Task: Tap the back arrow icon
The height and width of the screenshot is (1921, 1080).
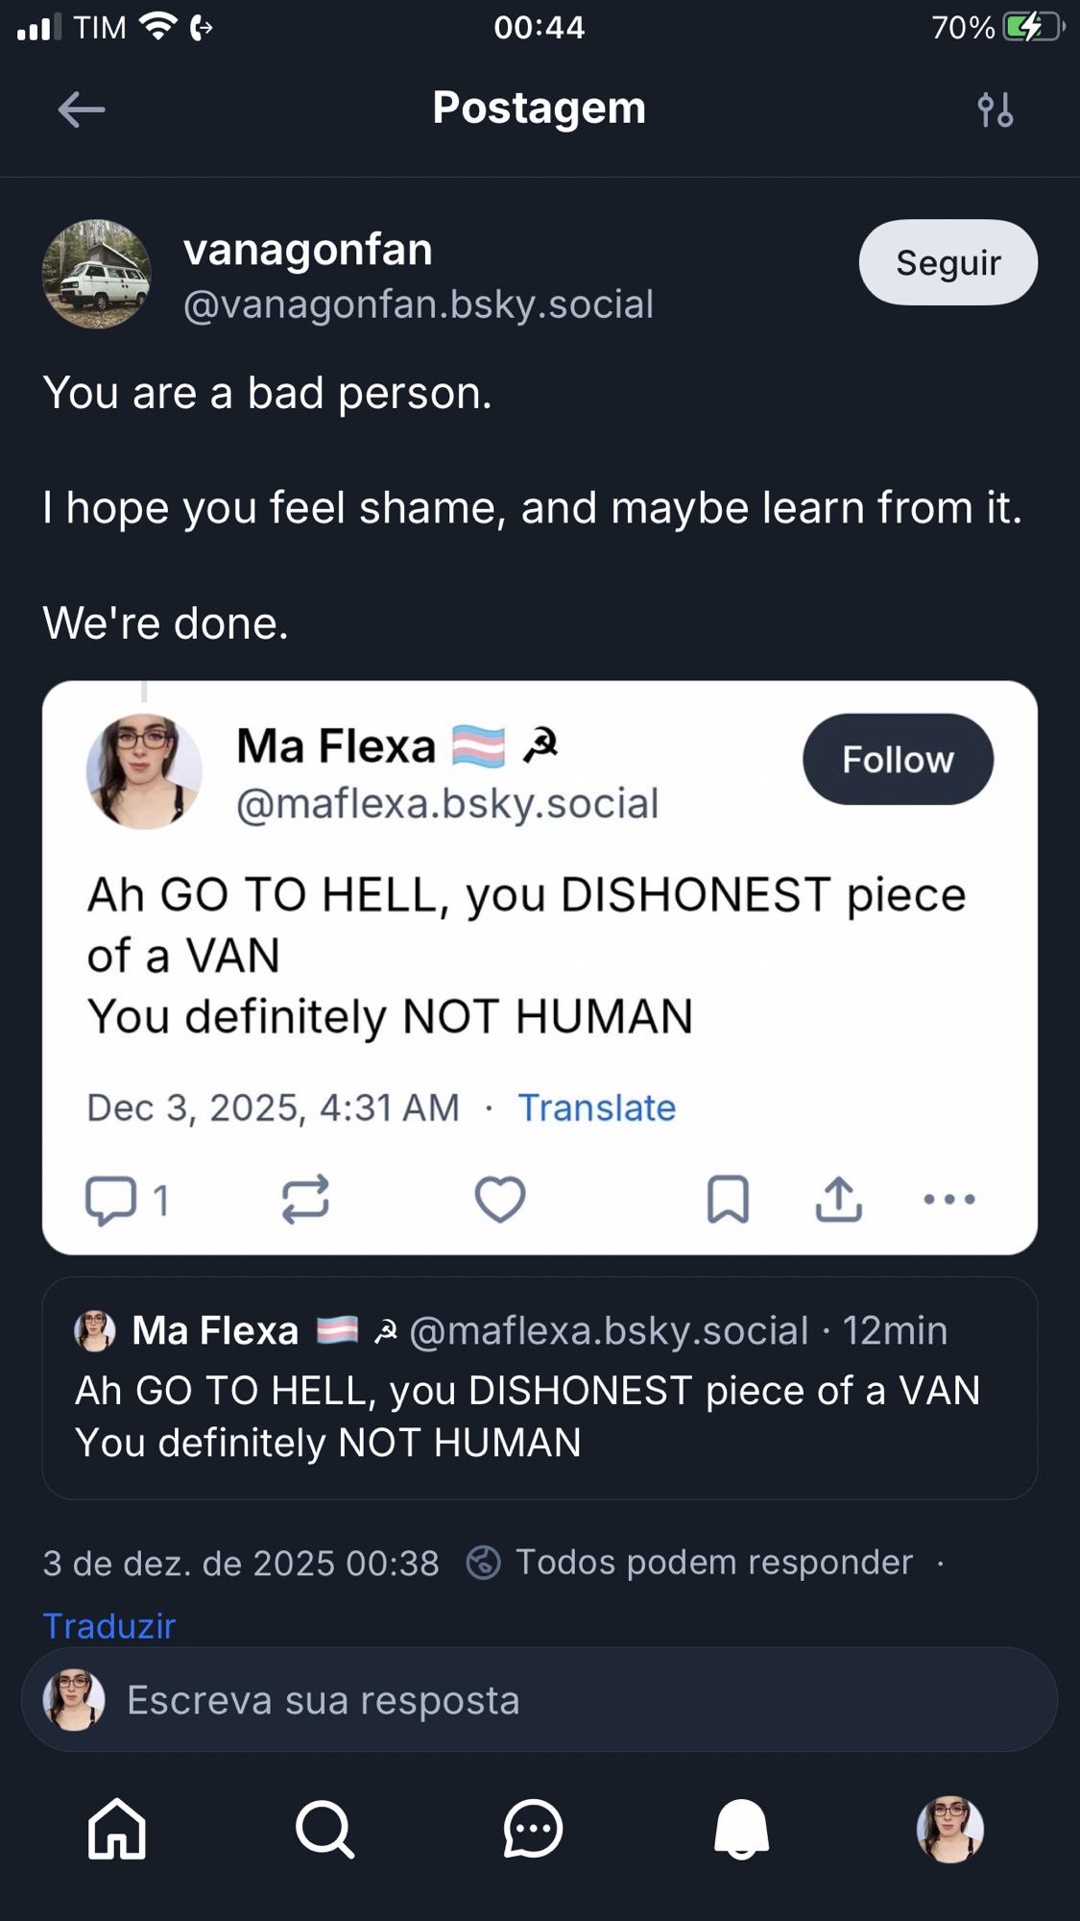Action: click(x=82, y=109)
